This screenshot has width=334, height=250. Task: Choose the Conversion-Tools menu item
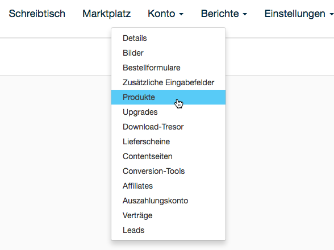168,171
